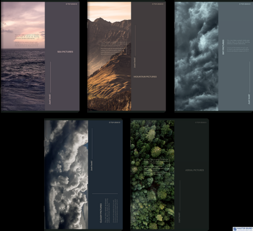Click 'Just look!' text on sea cover

point(50,99)
